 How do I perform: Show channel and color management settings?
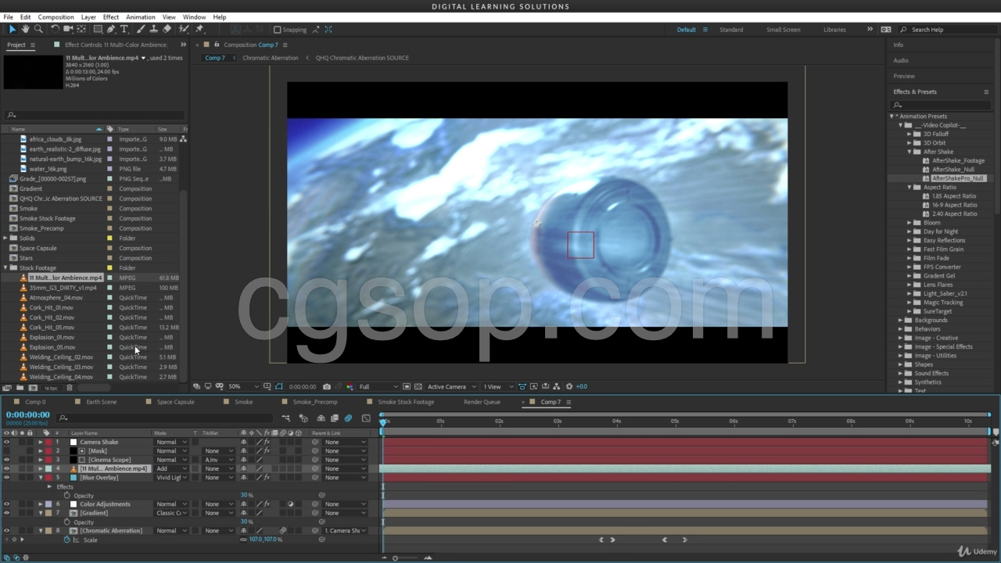[348, 386]
